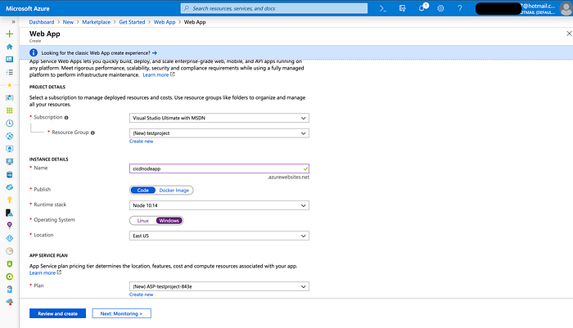573x328 pixels.
Task: Select Docker Image as the Publish option
Action: pos(174,191)
